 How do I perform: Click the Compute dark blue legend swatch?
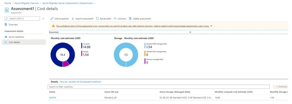(82, 46)
